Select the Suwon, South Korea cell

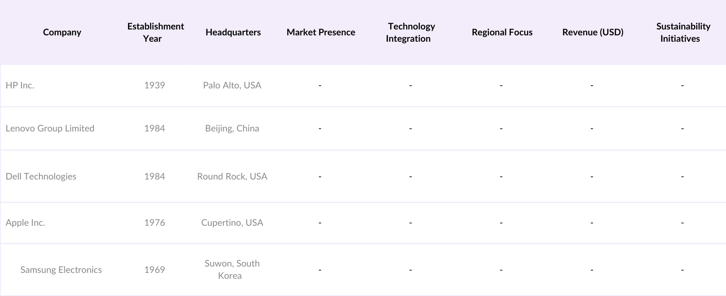[x=232, y=270]
